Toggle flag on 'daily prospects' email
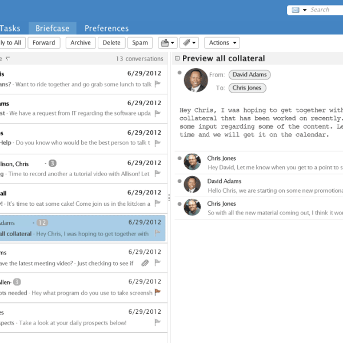Image resolution: width=343 pixels, height=343 pixels. coord(158,322)
